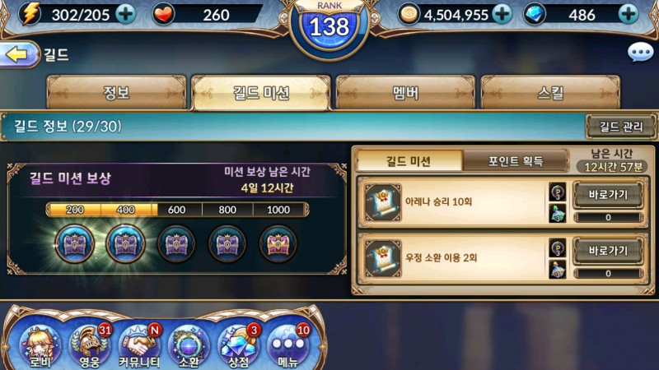The height and width of the screenshot is (370, 659).
Task: Select the 포인트 획득 sub-tab
Action: pos(516,161)
